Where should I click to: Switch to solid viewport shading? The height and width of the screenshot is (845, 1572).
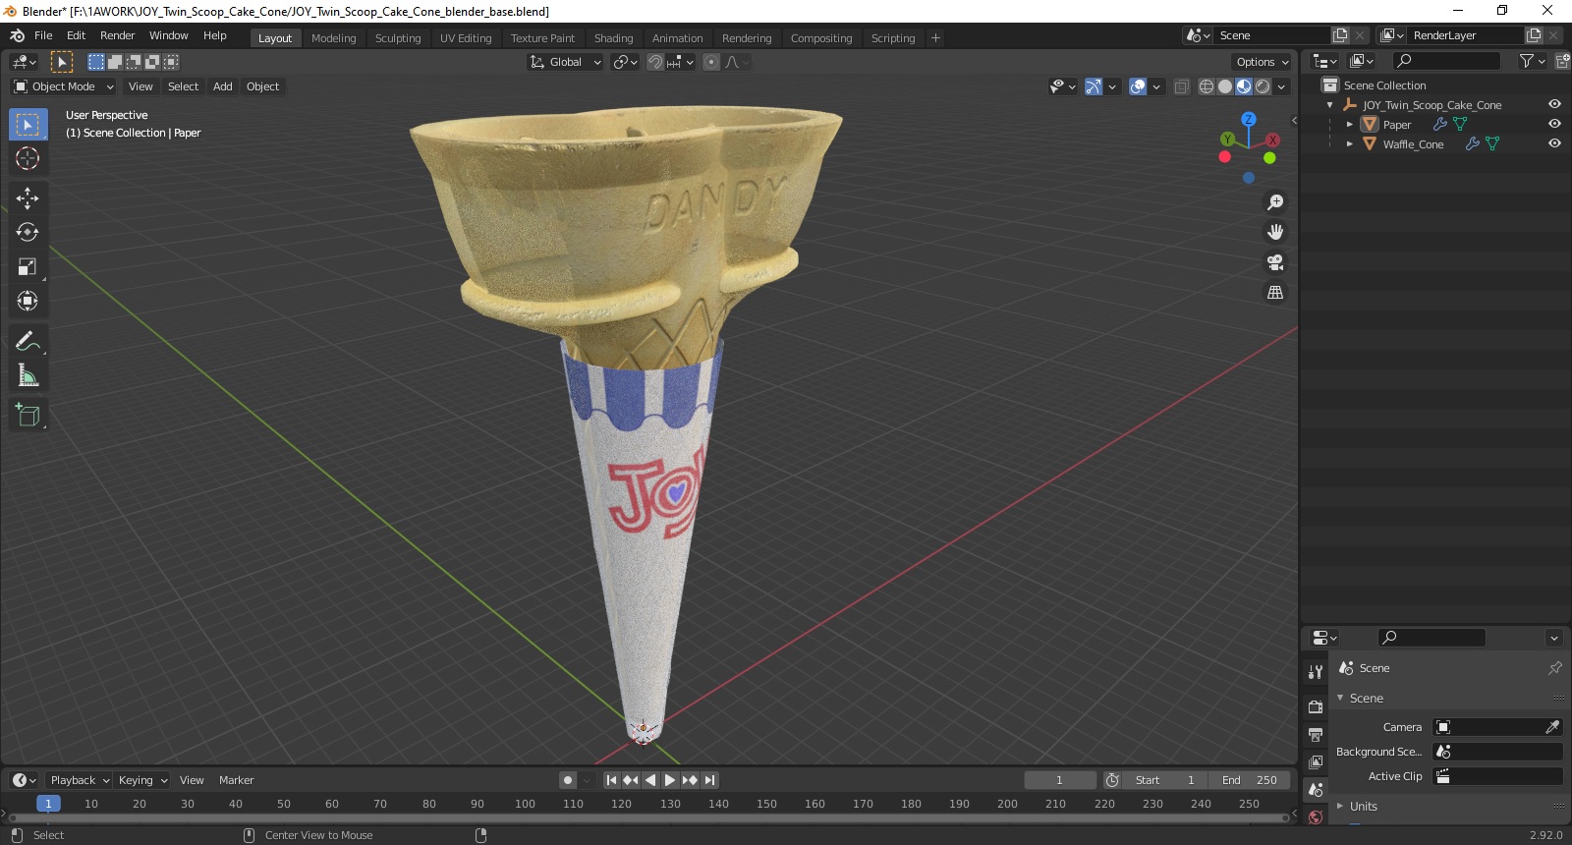tap(1225, 86)
